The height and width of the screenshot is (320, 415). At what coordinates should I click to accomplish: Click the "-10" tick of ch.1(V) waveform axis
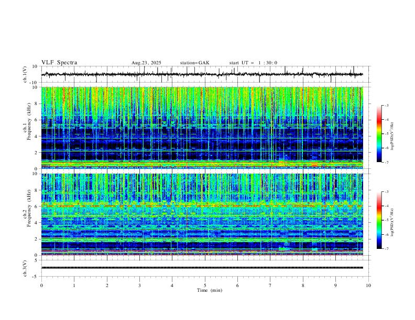(34, 83)
